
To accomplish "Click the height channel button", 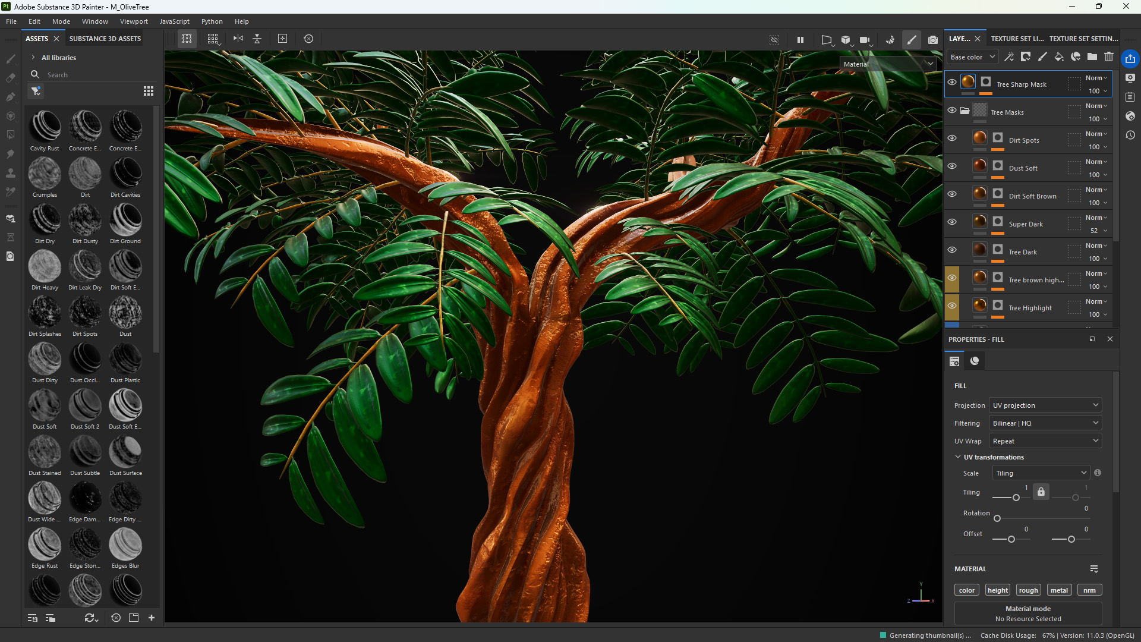I will coord(997,590).
